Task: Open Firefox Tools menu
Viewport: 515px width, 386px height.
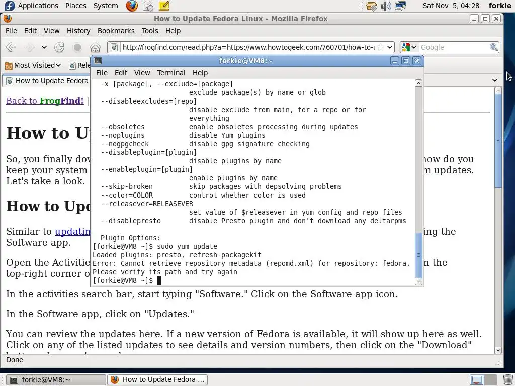Action: point(150,31)
